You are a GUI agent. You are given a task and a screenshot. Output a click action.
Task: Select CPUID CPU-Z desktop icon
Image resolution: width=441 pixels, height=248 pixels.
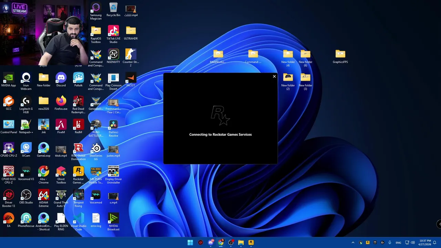tap(9, 150)
